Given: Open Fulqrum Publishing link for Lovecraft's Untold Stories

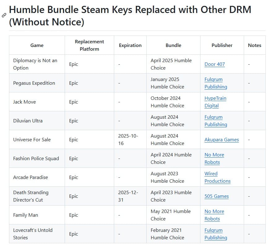Looking at the screenshot, I should click(x=216, y=234).
